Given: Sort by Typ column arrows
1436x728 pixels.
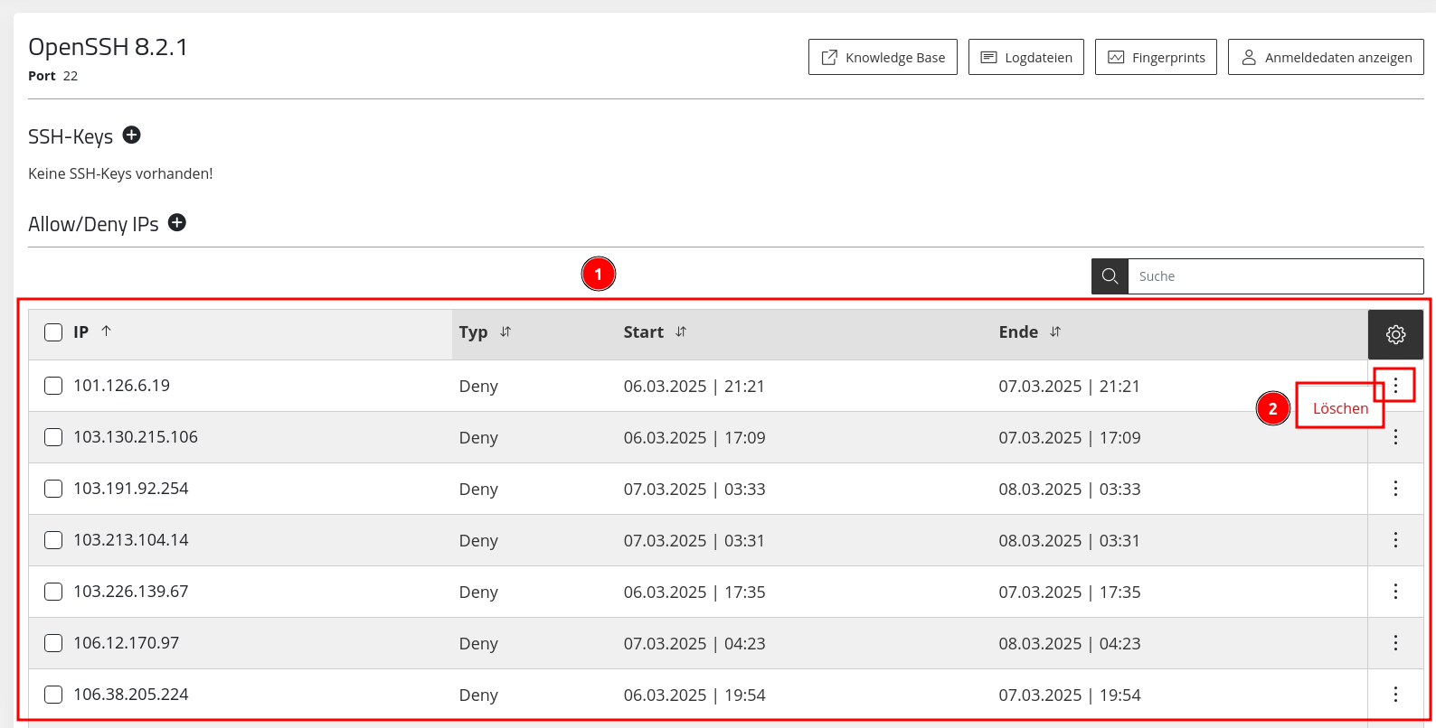Looking at the screenshot, I should tap(505, 332).
